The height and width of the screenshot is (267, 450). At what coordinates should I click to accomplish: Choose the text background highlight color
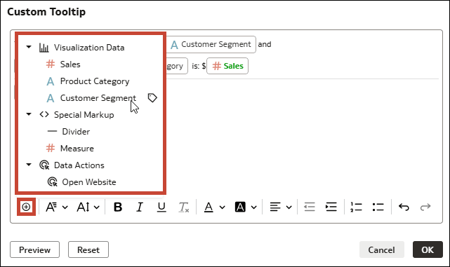240,207
